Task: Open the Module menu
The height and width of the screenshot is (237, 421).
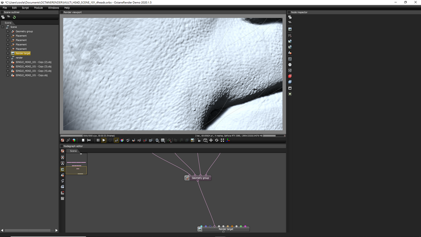Action: point(38,8)
